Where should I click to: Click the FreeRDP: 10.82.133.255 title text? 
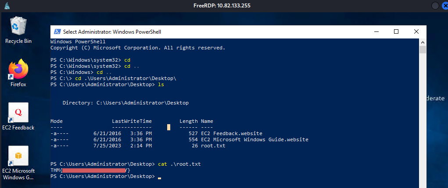[224, 6]
